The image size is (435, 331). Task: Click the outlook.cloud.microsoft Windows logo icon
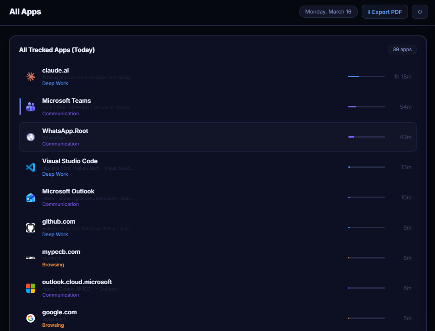31,288
